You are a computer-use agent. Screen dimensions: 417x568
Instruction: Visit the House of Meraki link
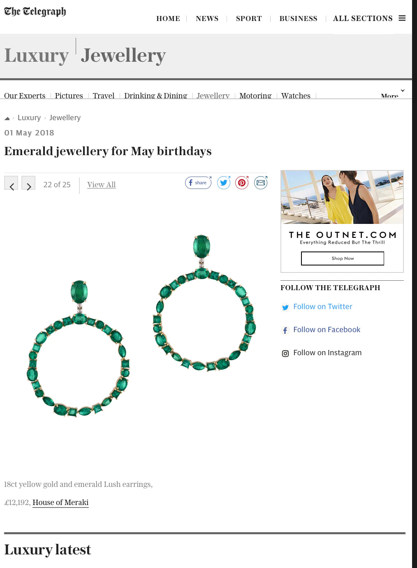click(x=60, y=503)
